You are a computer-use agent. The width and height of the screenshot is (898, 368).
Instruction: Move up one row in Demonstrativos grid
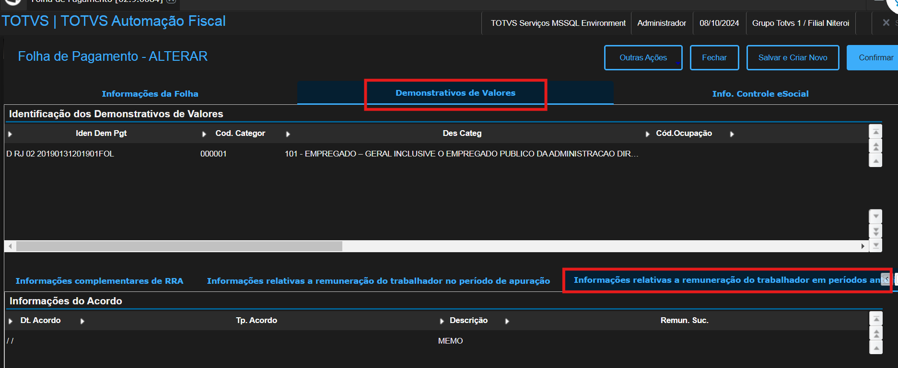[875, 160]
